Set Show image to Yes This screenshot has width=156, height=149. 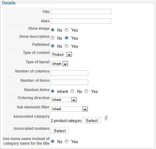pyautogui.click(x=67, y=30)
